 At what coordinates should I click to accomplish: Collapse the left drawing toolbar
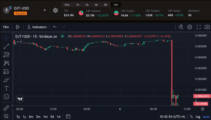point(12,105)
